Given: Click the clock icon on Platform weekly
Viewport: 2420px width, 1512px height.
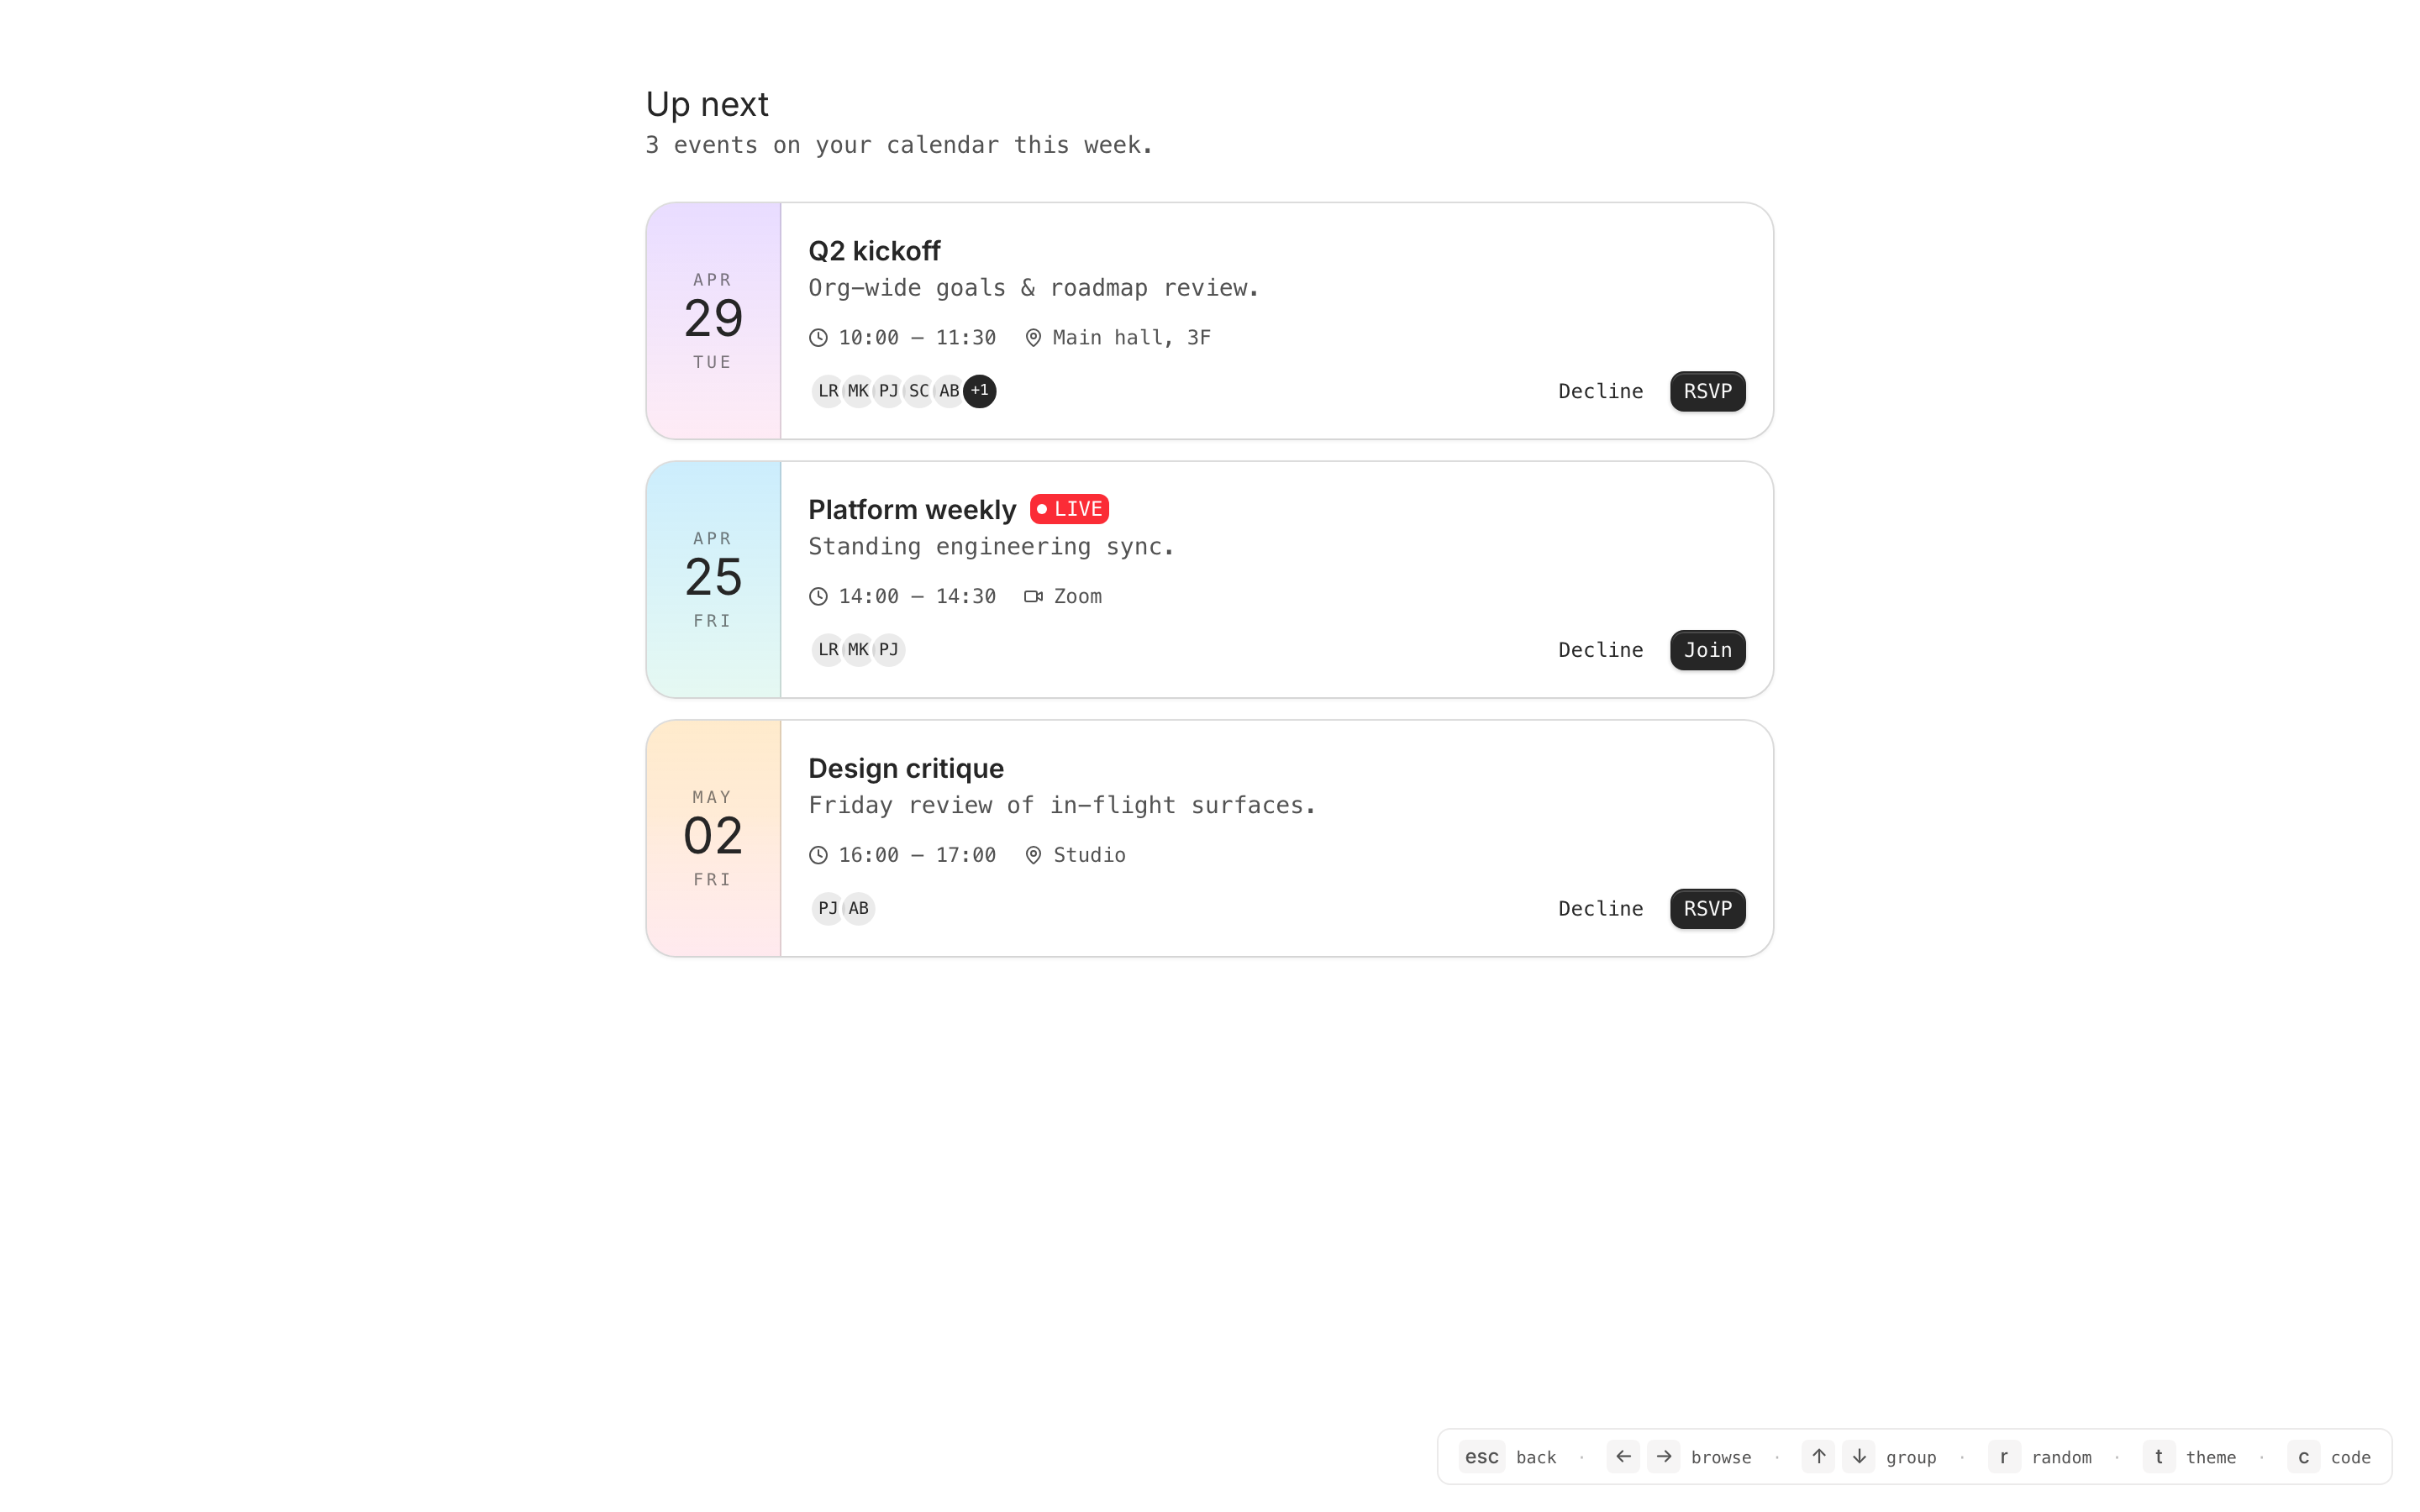Looking at the screenshot, I should (818, 597).
